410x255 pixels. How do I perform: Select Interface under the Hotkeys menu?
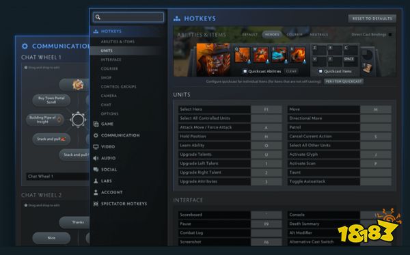click(x=111, y=59)
